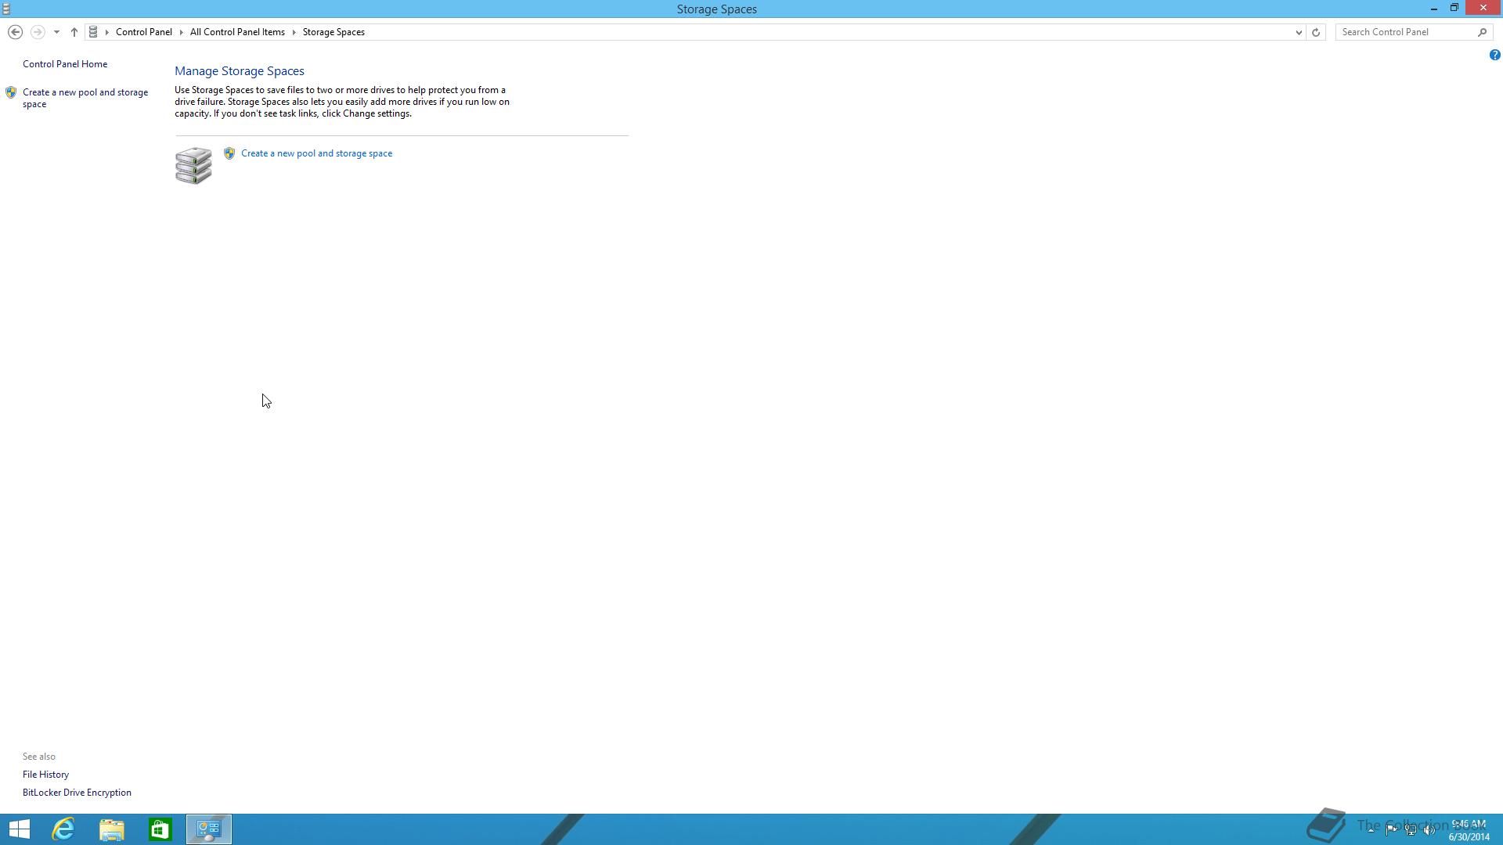Open Control Panel breadcrumb

click(x=144, y=32)
